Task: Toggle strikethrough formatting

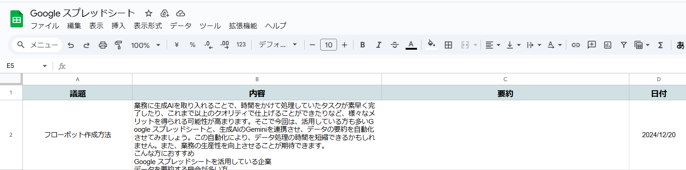Action: (x=395, y=45)
